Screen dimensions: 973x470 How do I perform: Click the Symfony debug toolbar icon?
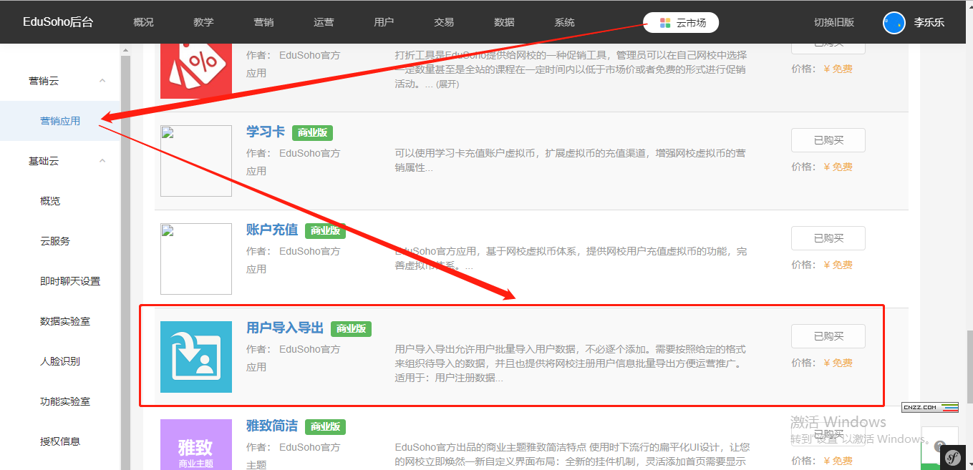(952, 456)
